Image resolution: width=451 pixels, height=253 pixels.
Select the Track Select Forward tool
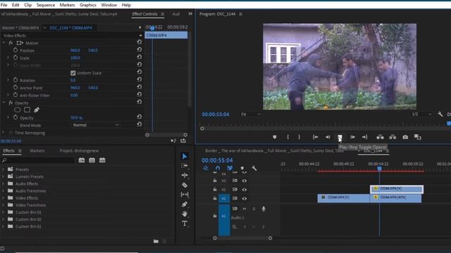click(185, 166)
